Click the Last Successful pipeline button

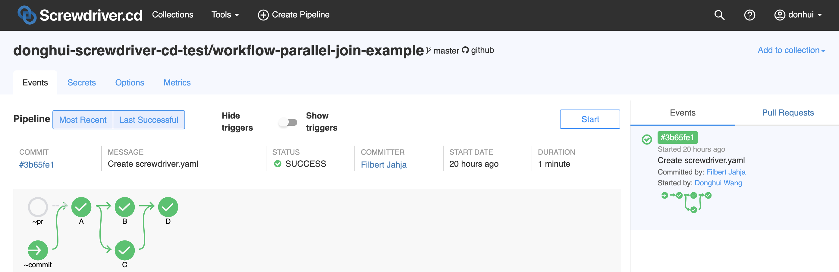(149, 120)
